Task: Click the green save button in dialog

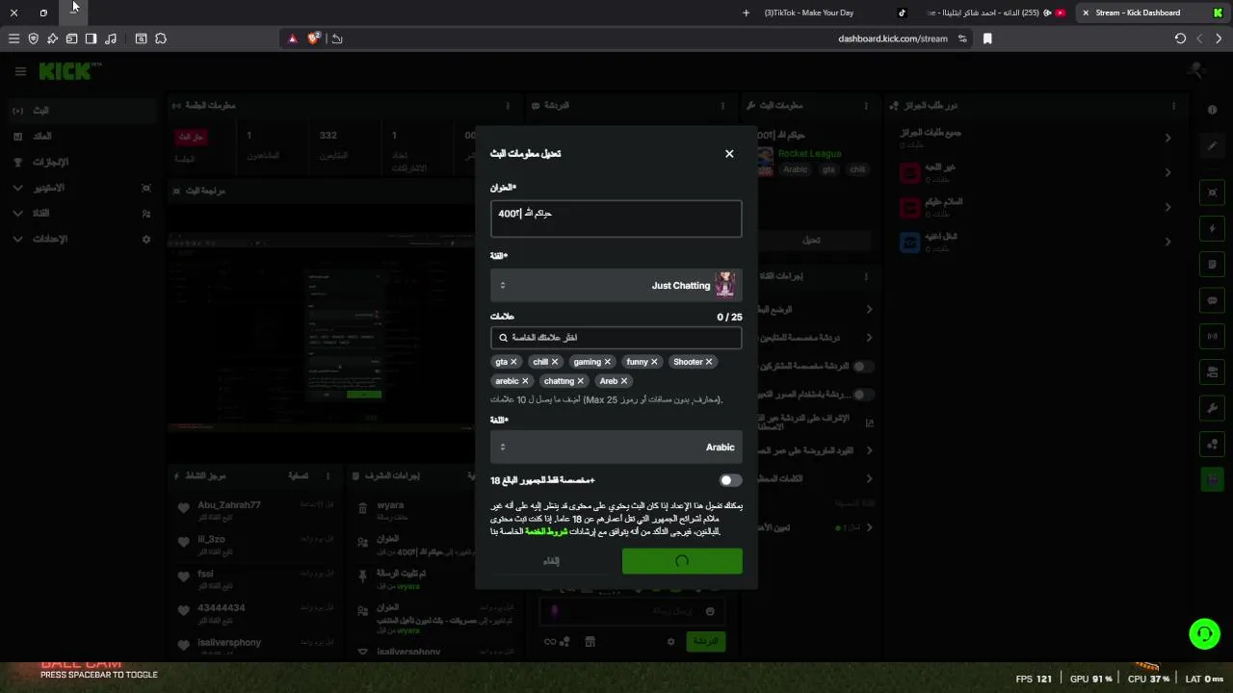Action: pos(682,561)
